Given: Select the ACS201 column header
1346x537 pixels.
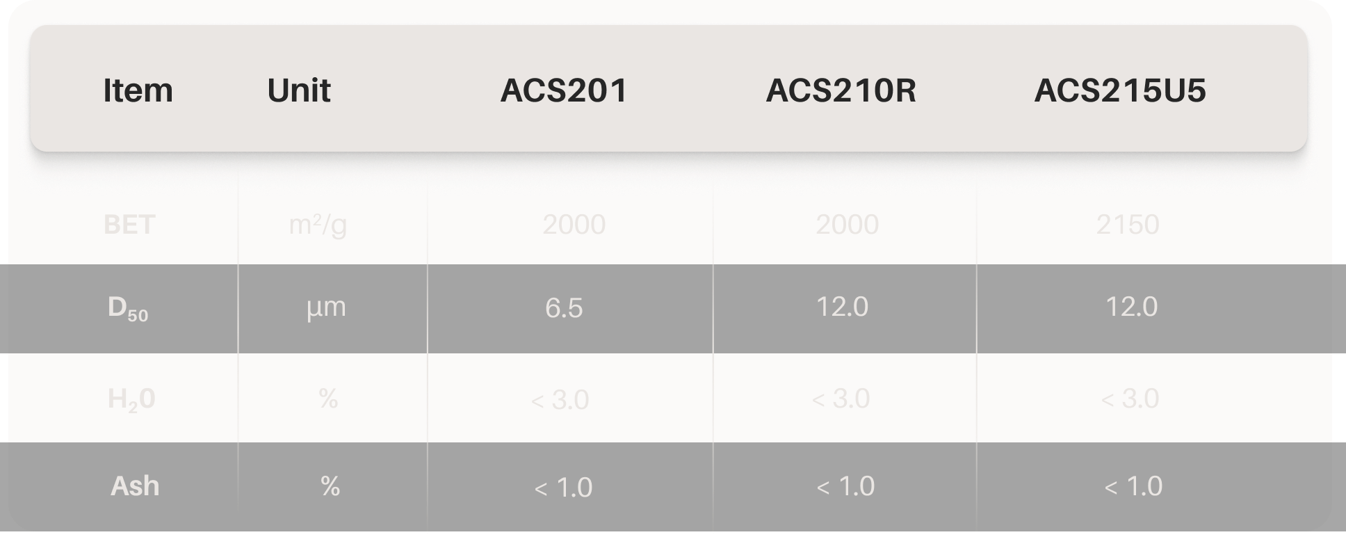Looking at the screenshot, I should (x=564, y=90).
